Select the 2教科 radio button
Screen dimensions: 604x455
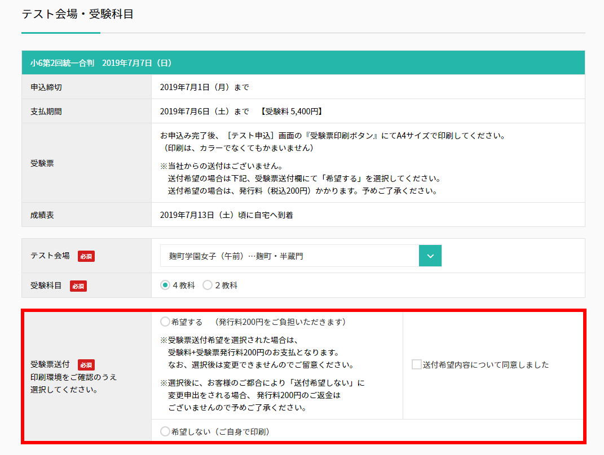click(x=207, y=286)
